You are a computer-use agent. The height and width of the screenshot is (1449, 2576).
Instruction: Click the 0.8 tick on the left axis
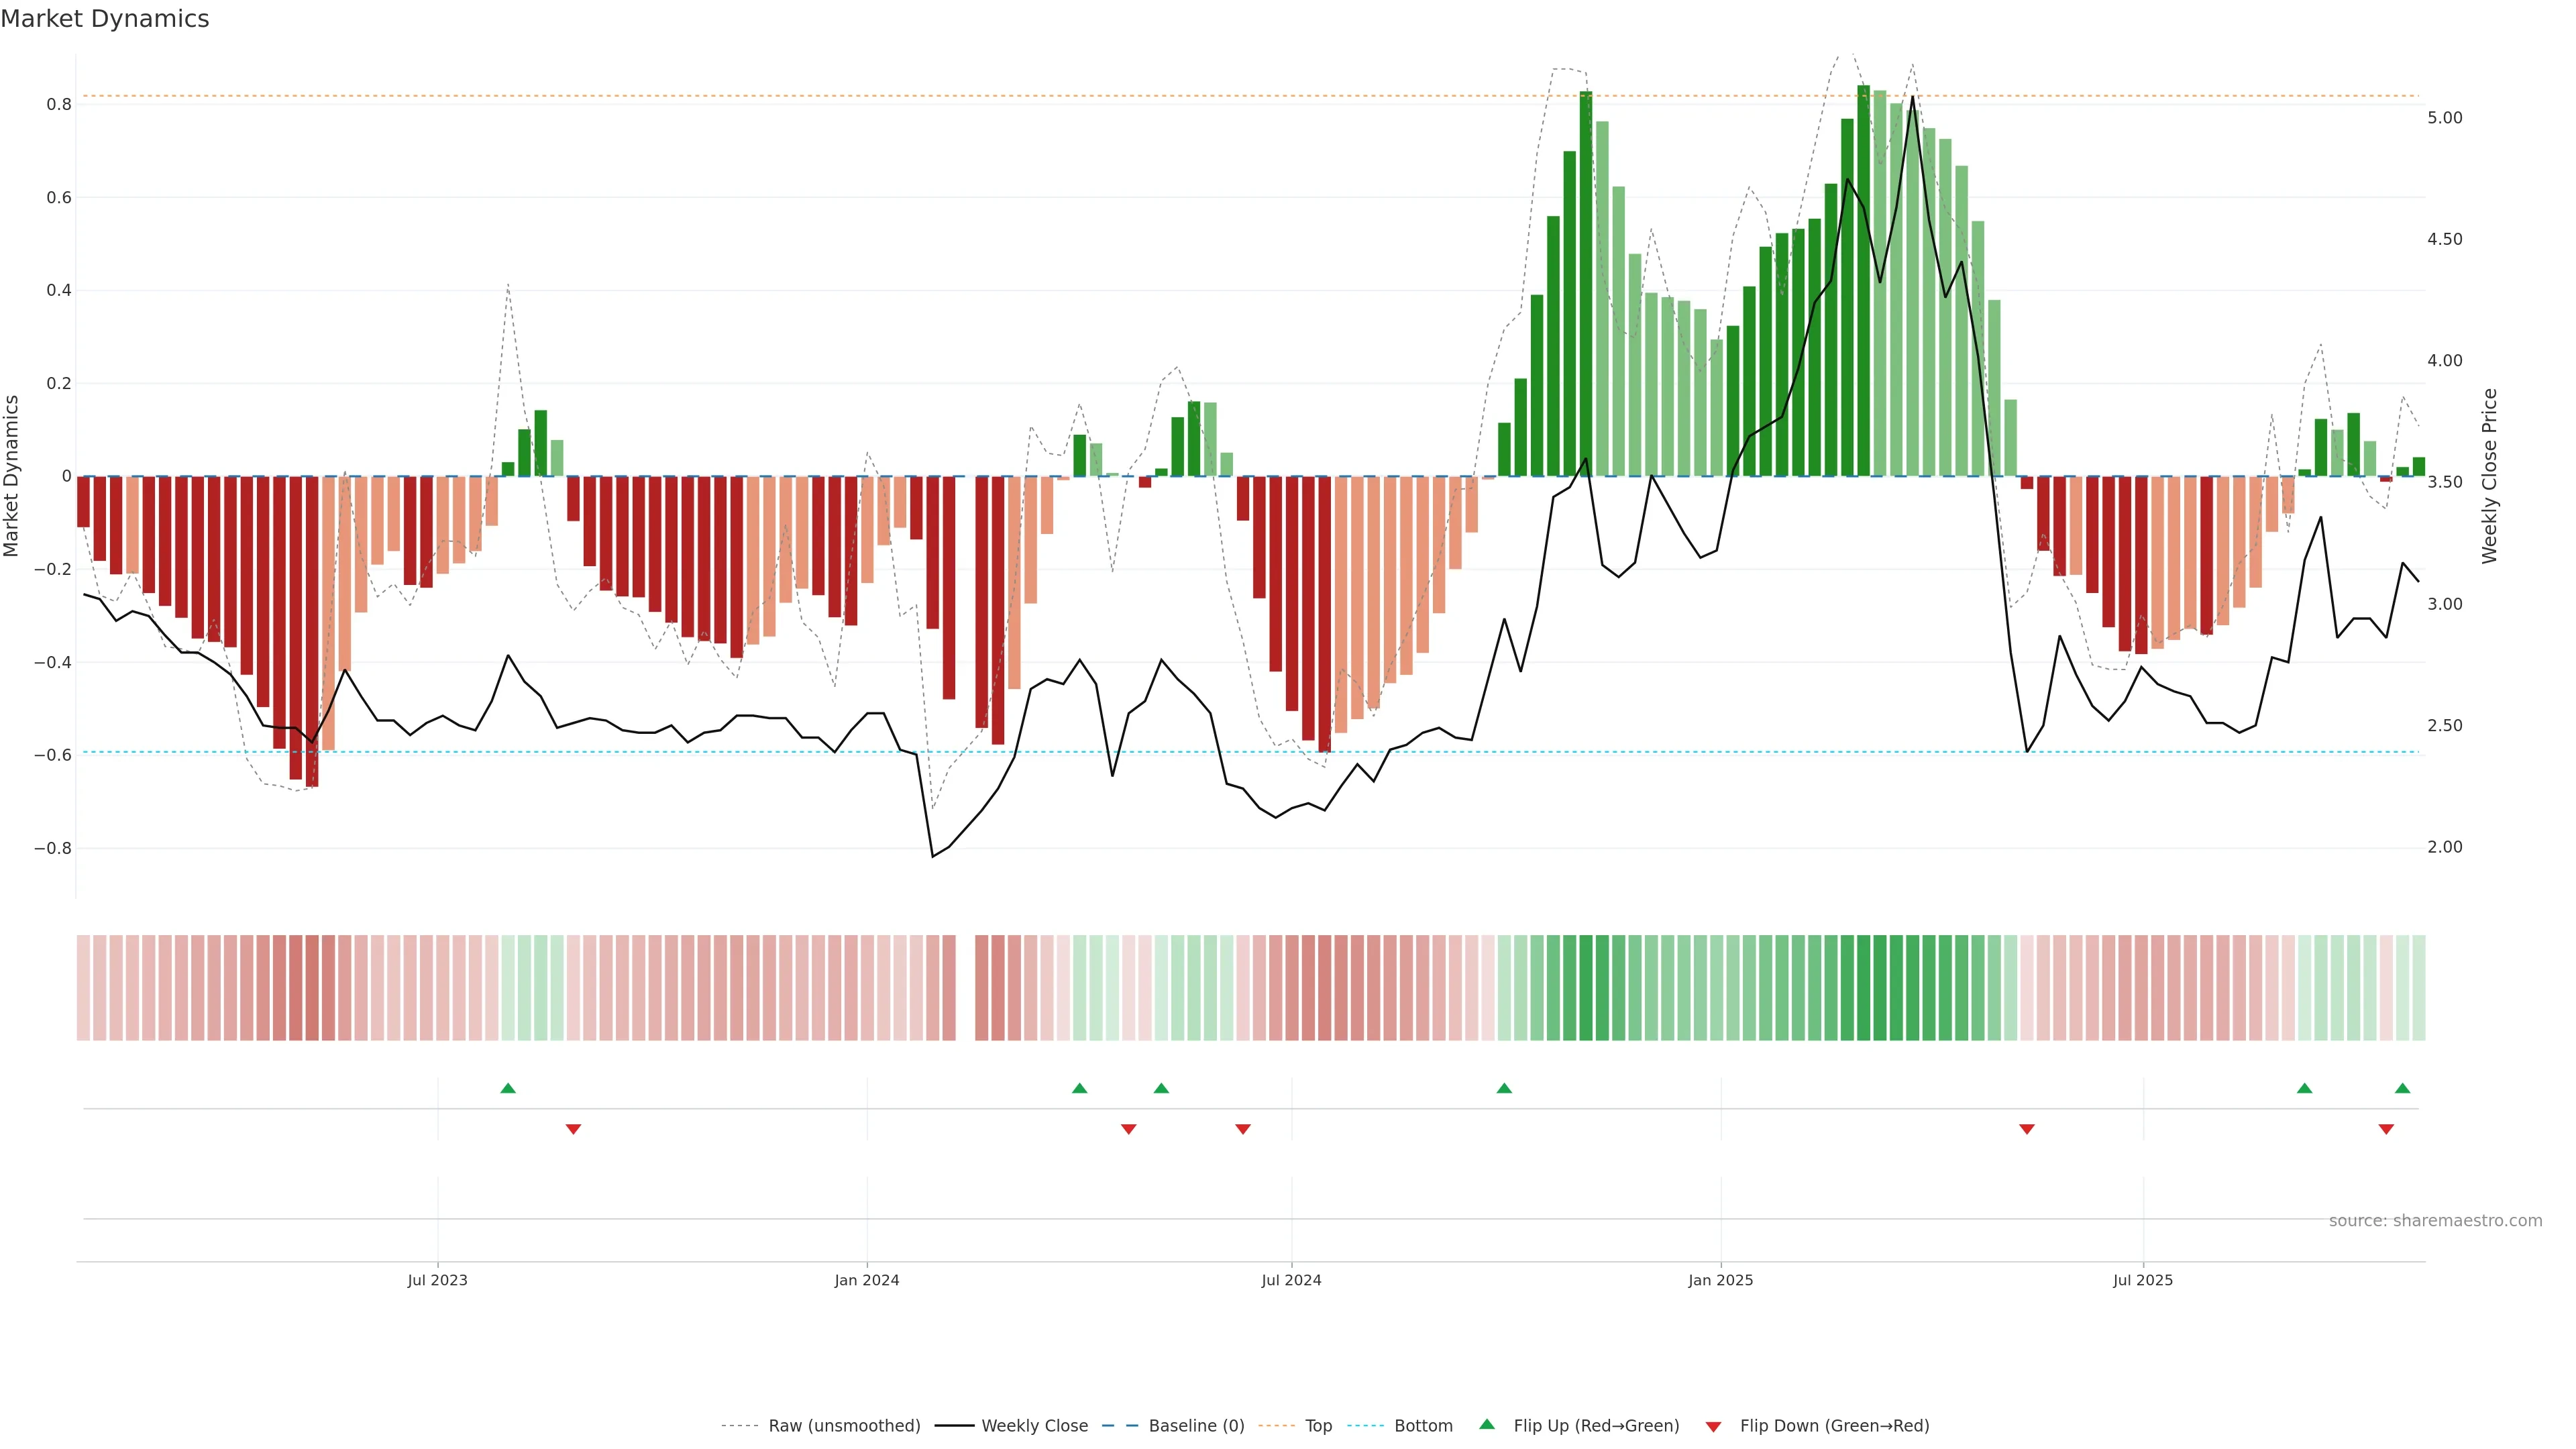(59, 104)
